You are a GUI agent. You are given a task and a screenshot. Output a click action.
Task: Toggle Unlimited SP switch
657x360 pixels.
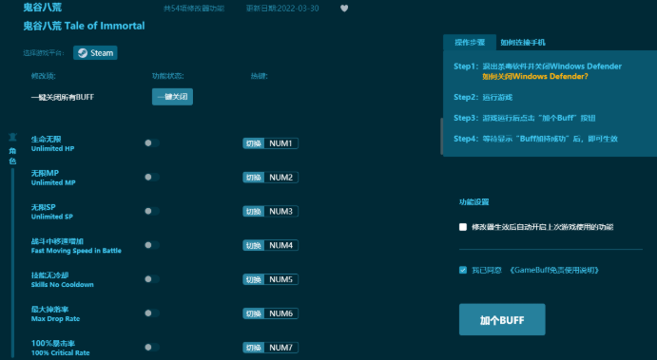point(152,211)
